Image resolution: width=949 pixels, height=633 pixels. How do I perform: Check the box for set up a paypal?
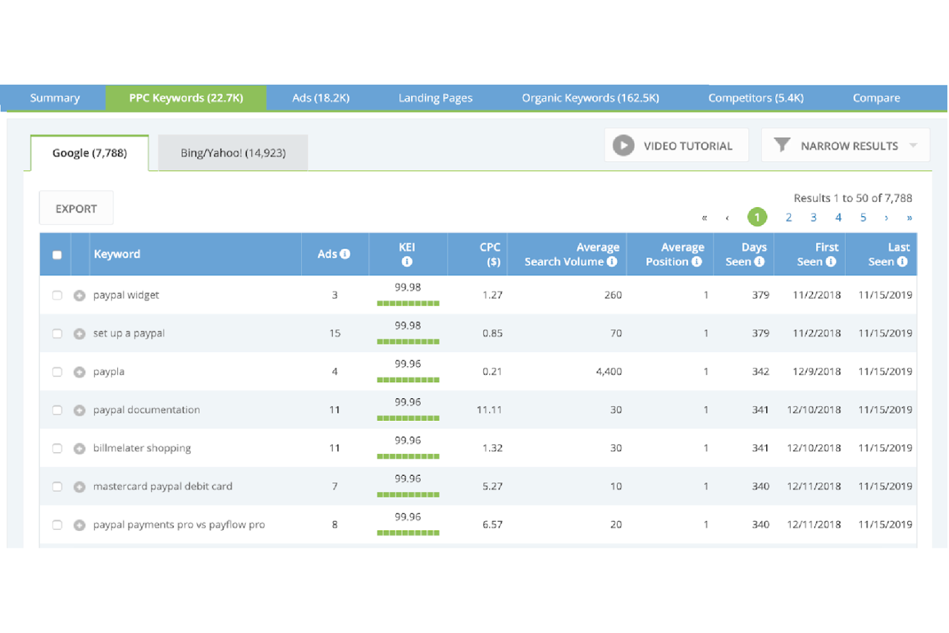[57, 333]
